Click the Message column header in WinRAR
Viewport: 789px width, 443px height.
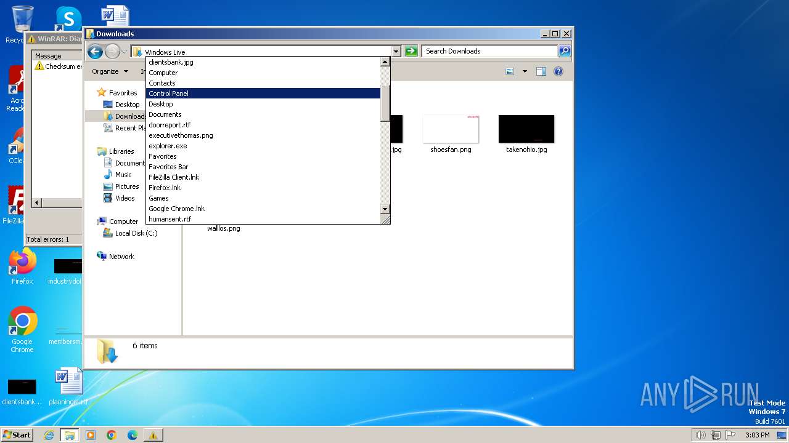click(57, 56)
